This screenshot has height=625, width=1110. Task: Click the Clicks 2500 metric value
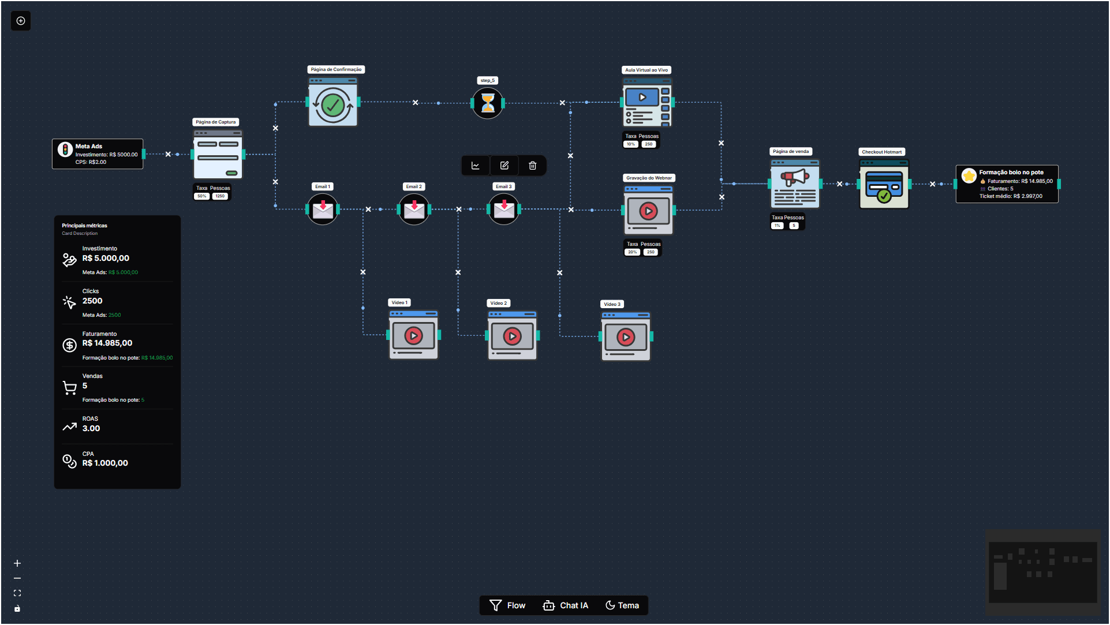(92, 301)
